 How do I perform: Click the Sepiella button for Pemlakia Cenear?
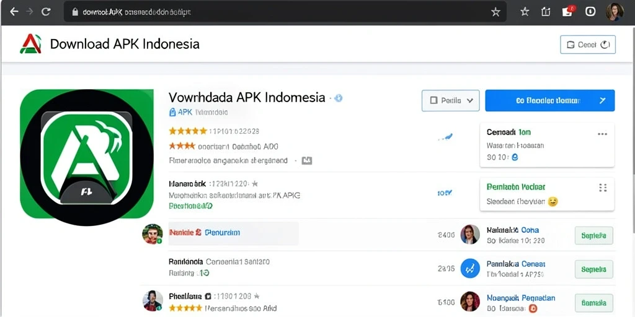pos(593,269)
